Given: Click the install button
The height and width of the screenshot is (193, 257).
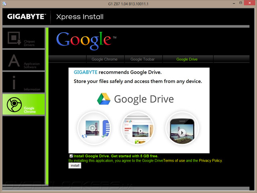Looking at the screenshot, I should click(x=75, y=166).
